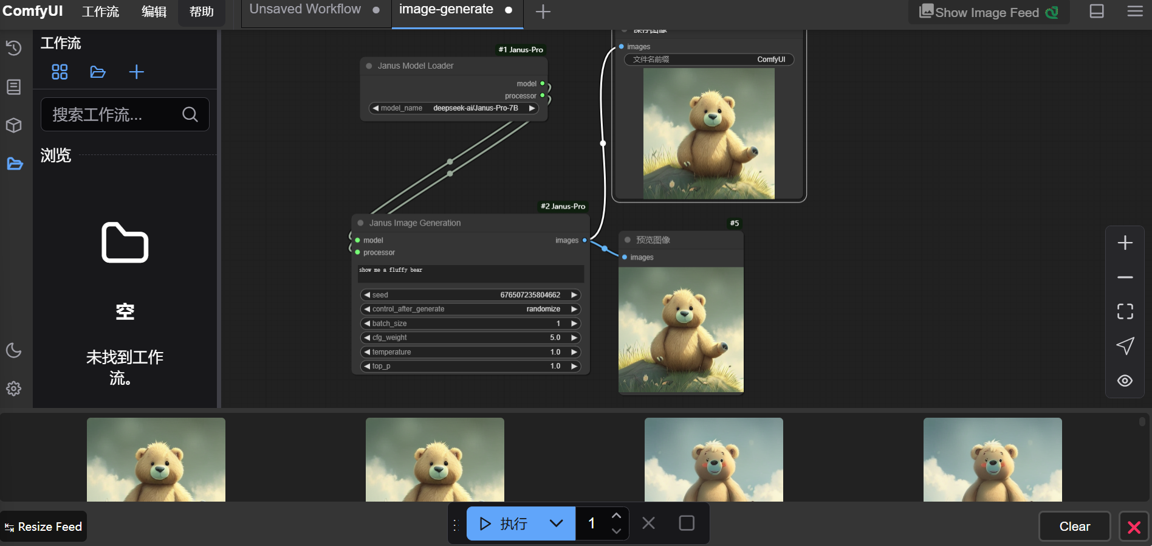1152x546 pixels.
Task: Click the Clear feed button
Action: 1074,527
